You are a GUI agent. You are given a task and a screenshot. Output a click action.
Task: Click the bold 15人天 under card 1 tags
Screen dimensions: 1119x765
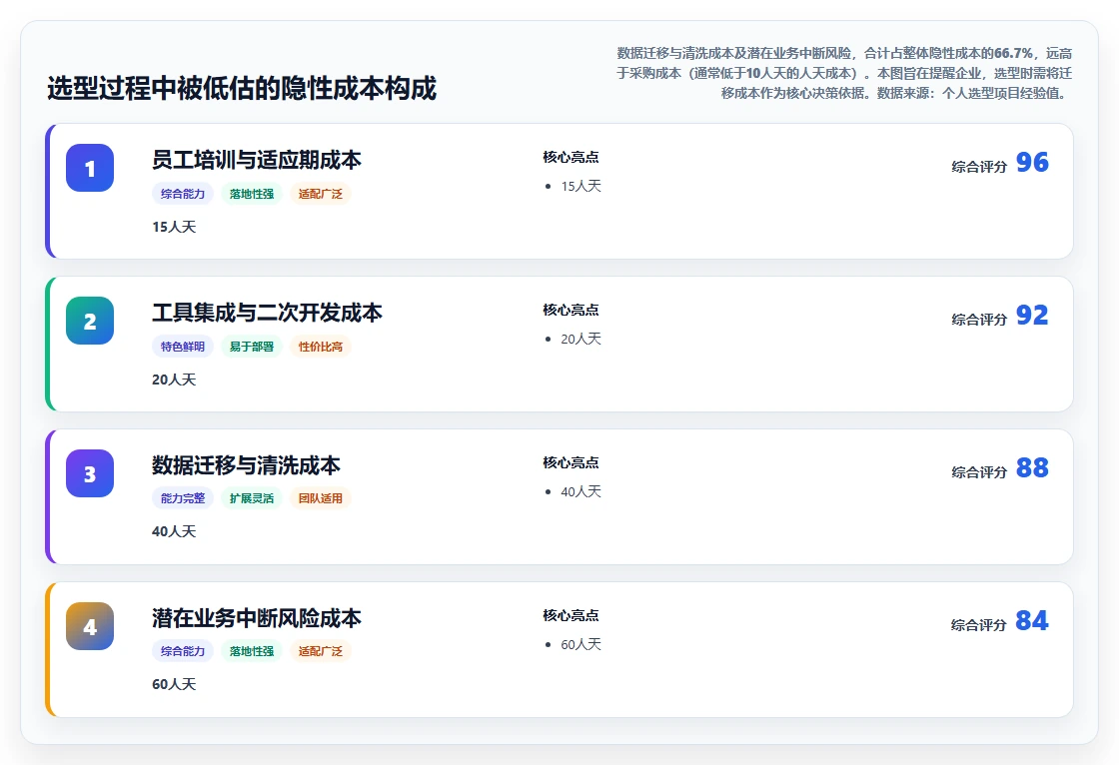[174, 227]
